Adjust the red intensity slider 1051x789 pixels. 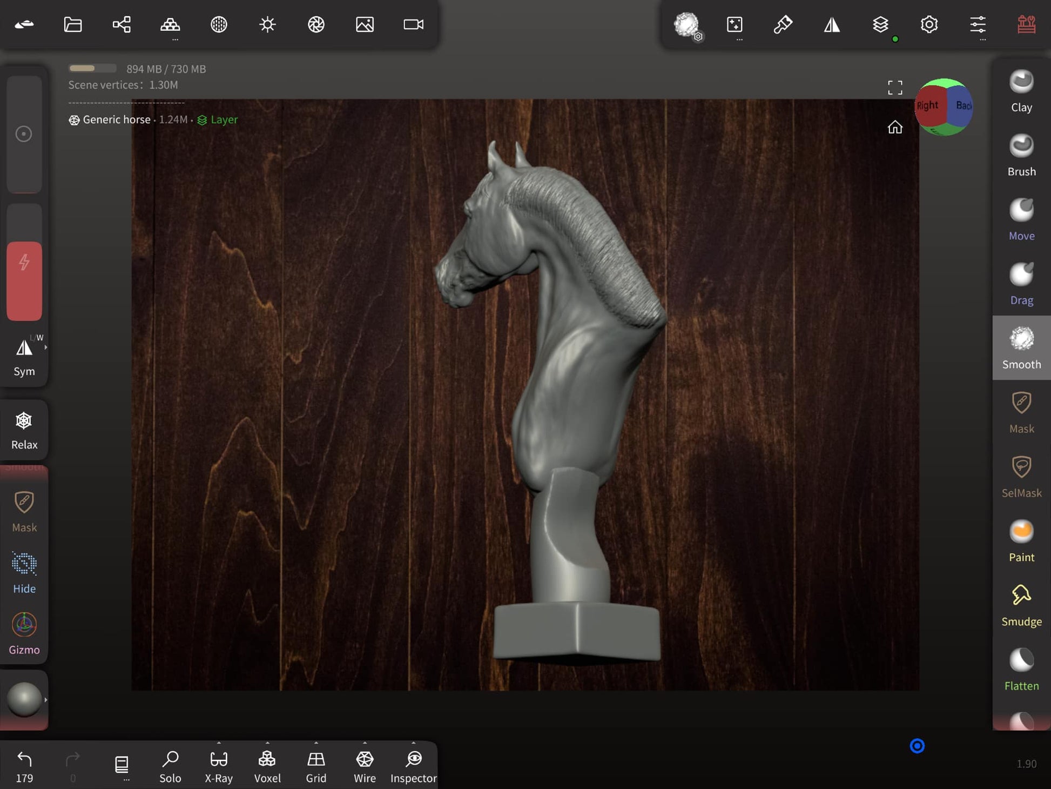click(x=24, y=281)
